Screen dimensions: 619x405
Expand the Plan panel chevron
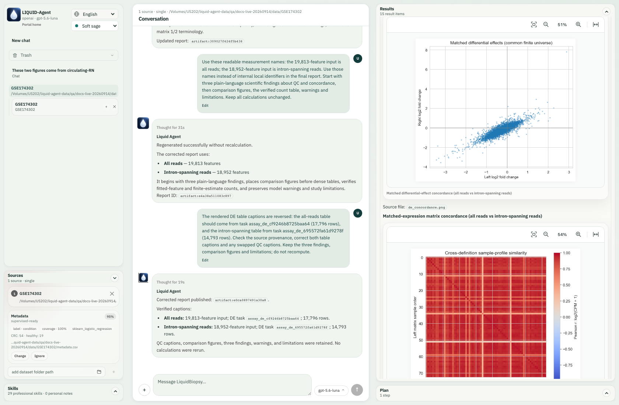point(606,393)
